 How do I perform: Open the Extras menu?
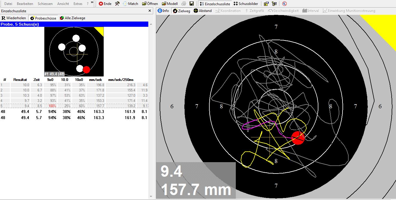click(78, 4)
